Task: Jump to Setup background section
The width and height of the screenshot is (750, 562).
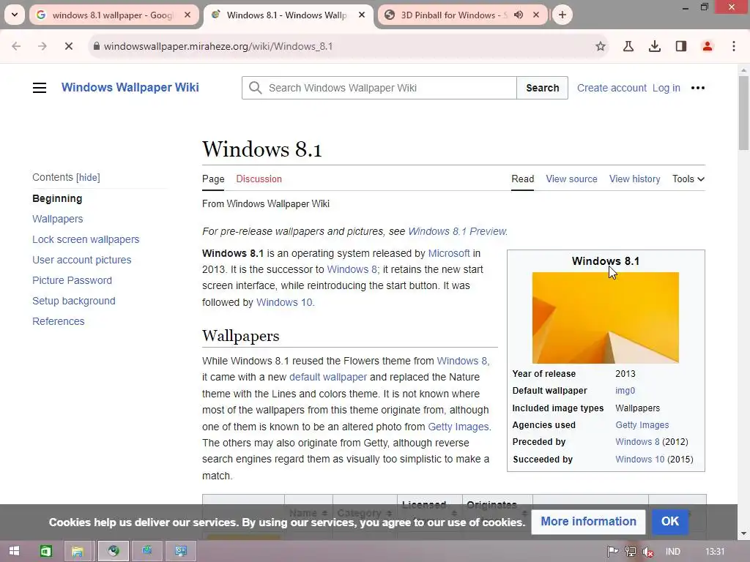Action: tap(74, 301)
